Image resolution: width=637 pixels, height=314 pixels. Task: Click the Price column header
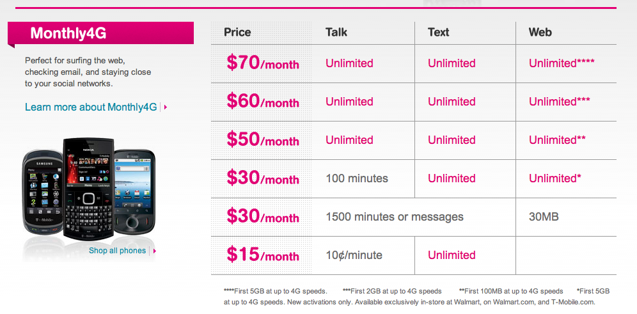point(237,32)
